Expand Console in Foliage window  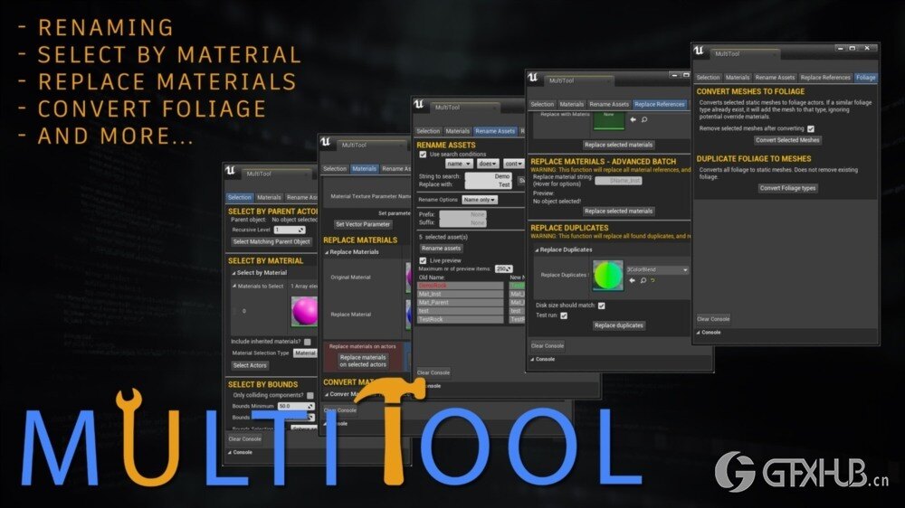pyautogui.click(x=699, y=333)
